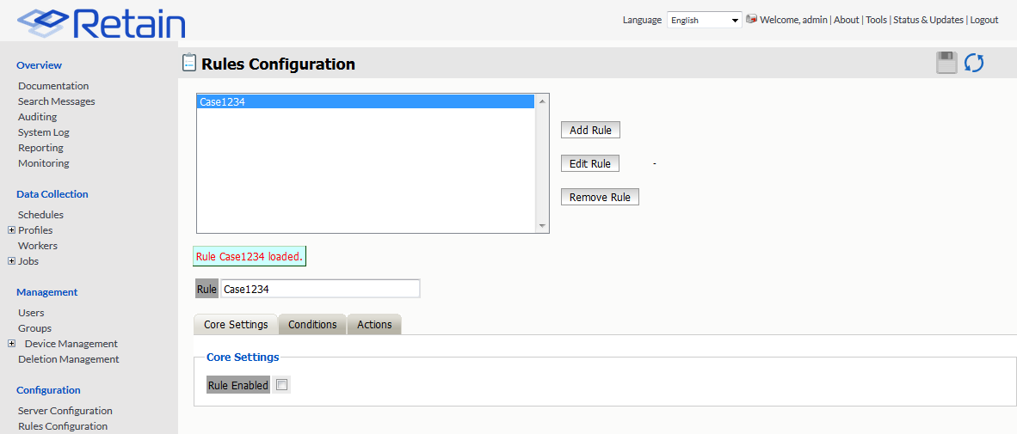Click the clipboard icon beside Rules Configuration
The width and height of the screenshot is (1017, 434).
pos(189,63)
